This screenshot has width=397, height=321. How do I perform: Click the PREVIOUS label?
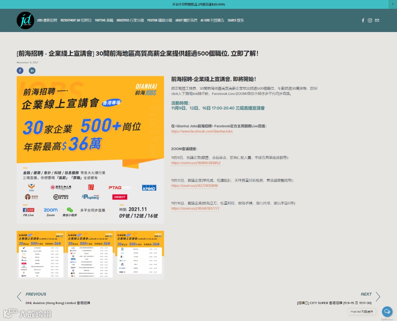point(36,294)
